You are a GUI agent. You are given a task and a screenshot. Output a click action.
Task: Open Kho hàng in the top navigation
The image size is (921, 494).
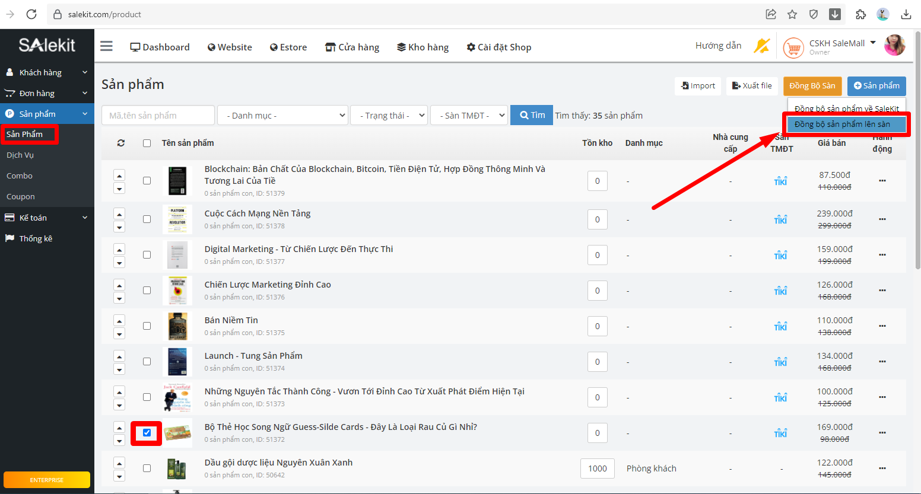pyautogui.click(x=423, y=47)
